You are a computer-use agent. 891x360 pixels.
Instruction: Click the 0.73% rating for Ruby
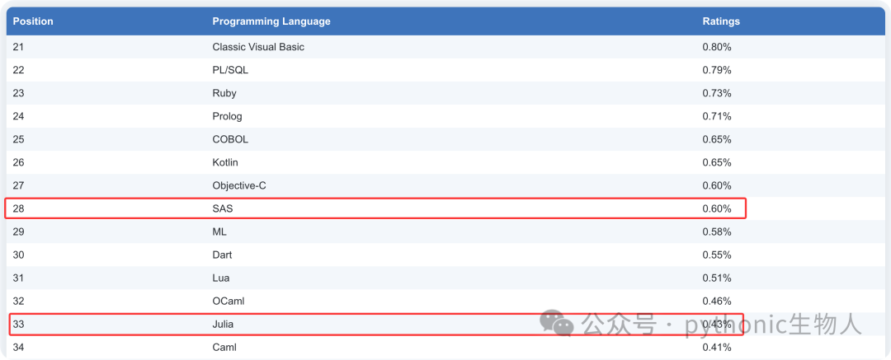point(717,93)
